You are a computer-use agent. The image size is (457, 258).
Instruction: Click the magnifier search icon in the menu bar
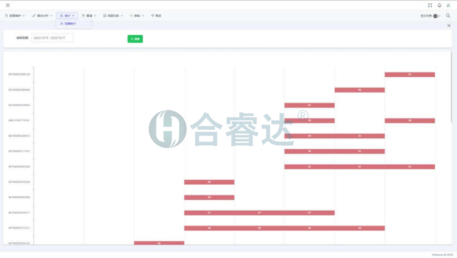(x=448, y=16)
